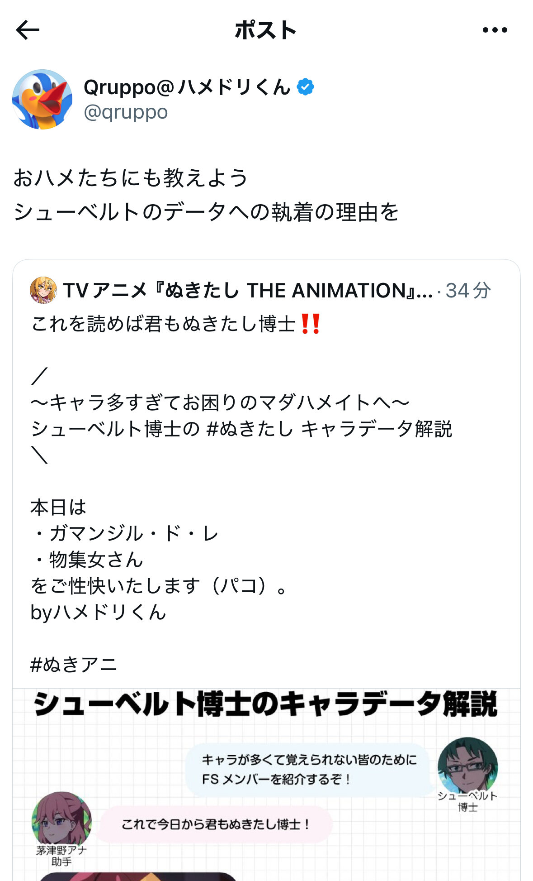Tap the blue verified badge
Screen dimensions: 533x881
(x=306, y=86)
